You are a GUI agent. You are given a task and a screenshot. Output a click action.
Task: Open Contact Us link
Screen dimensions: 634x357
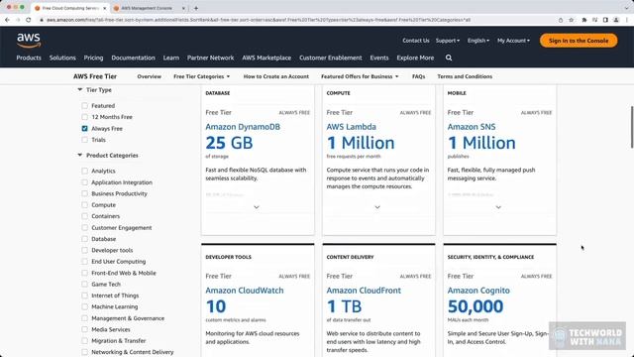(416, 41)
